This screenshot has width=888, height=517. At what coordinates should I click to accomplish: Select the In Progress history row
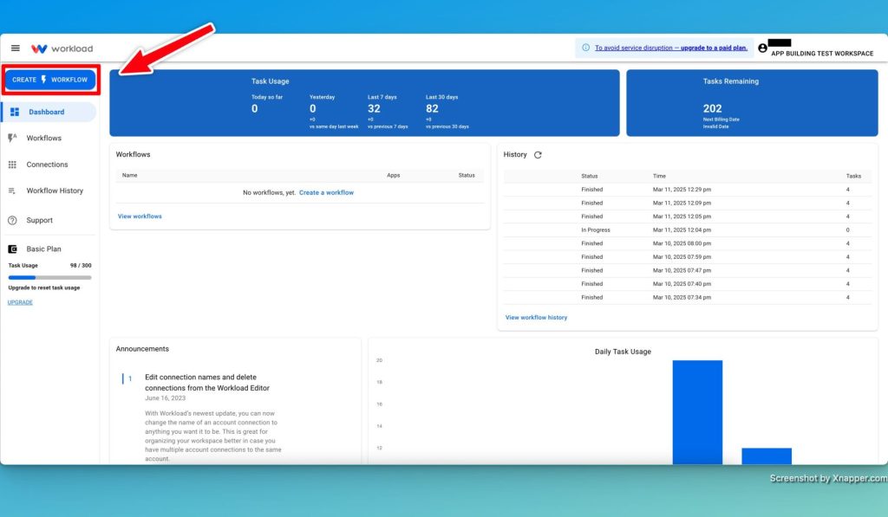click(x=688, y=230)
